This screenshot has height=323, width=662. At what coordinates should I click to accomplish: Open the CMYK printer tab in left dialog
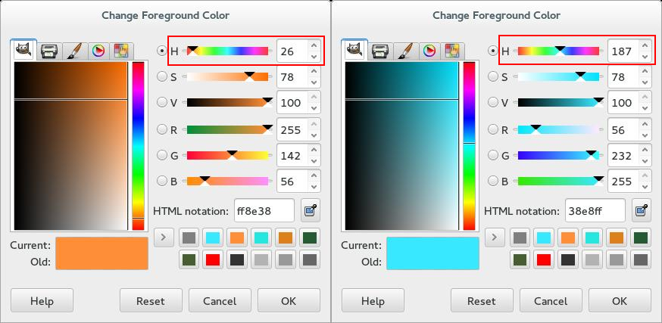pos(49,51)
